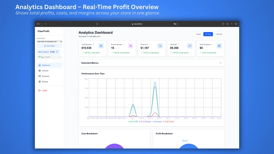Click the Total Ad Spend $0 value

pos(201,48)
